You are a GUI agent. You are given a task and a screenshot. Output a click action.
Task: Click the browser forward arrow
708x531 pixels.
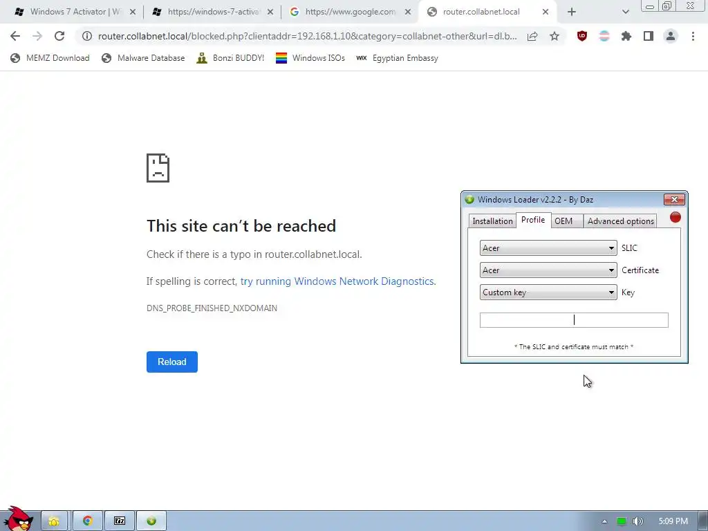[x=37, y=36]
